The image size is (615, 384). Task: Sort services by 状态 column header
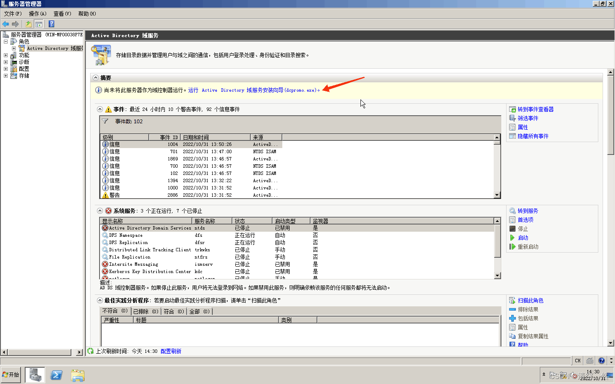pos(252,221)
